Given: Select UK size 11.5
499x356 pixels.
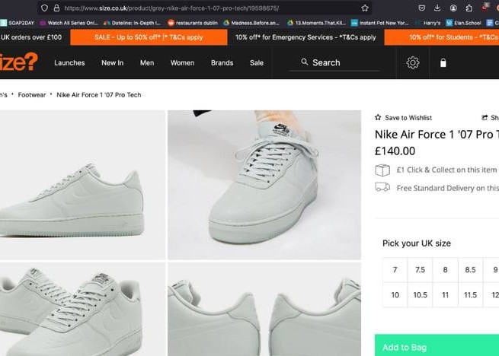Looking at the screenshot, I should 470,295.
